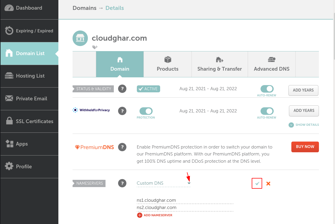Select the Domain tab
The height and width of the screenshot is (224, 335).
(x=120, y=64)
